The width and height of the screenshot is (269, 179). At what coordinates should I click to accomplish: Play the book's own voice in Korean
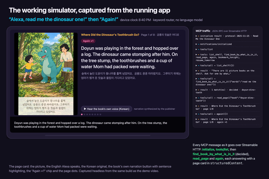tap(106, 109)
